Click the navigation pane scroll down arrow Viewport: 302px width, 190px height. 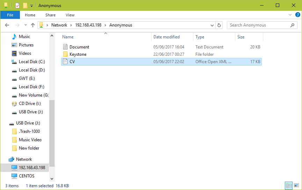tap(52, 178)
